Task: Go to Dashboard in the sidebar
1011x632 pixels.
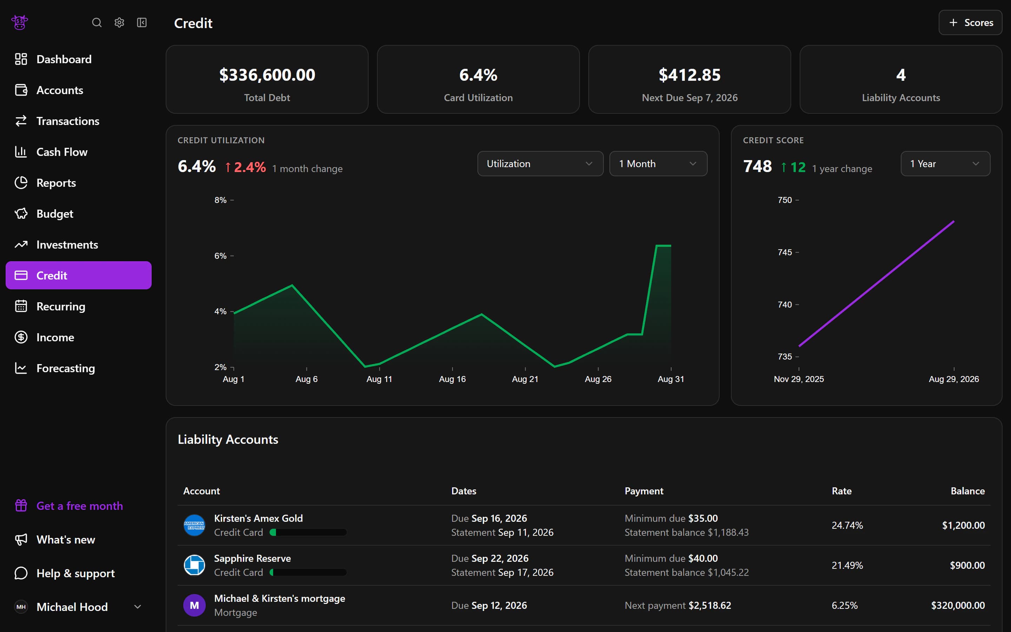Action: tap(79, 59)
